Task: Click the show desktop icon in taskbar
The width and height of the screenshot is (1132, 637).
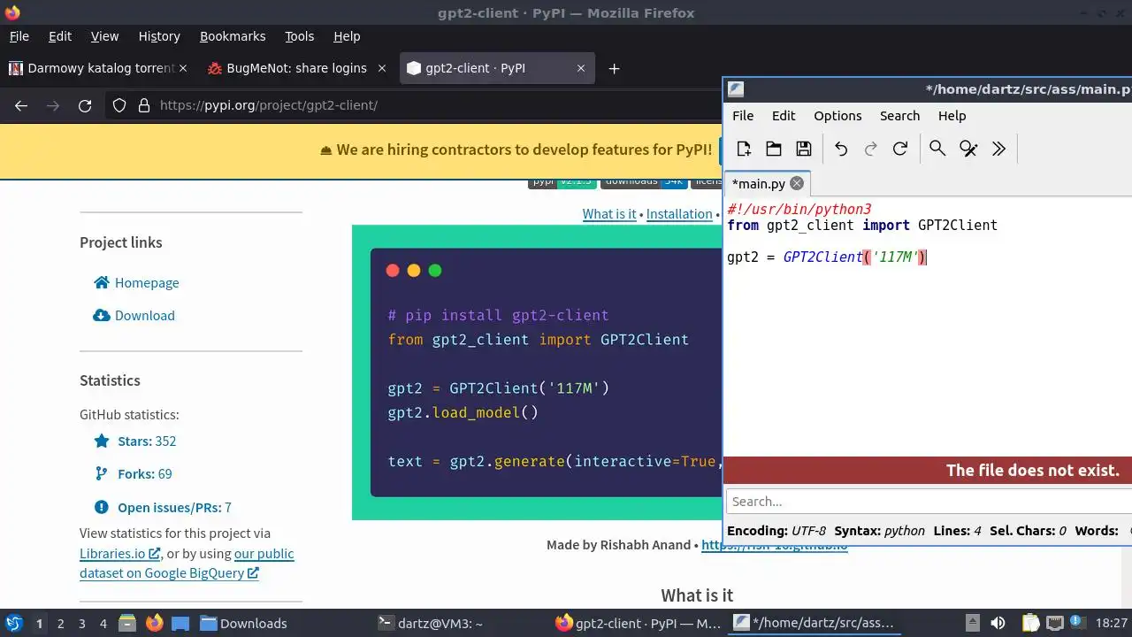Action: 180,623
